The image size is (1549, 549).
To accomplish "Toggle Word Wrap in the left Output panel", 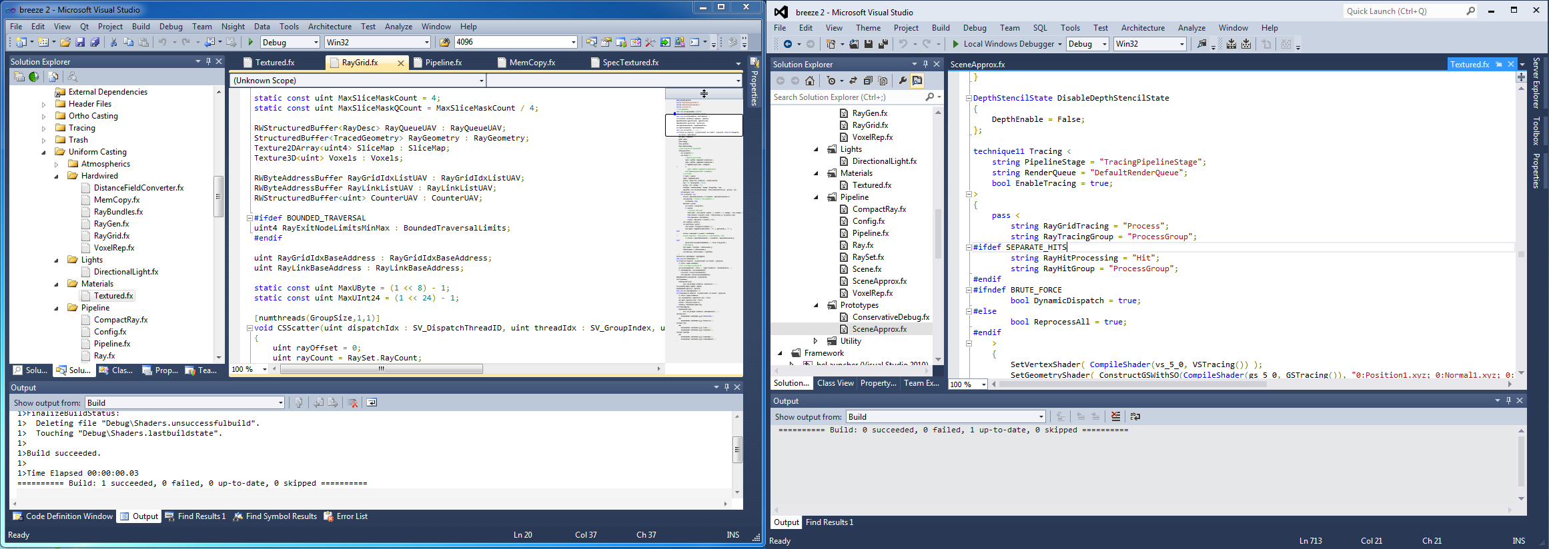I will (x=372, y=402).
